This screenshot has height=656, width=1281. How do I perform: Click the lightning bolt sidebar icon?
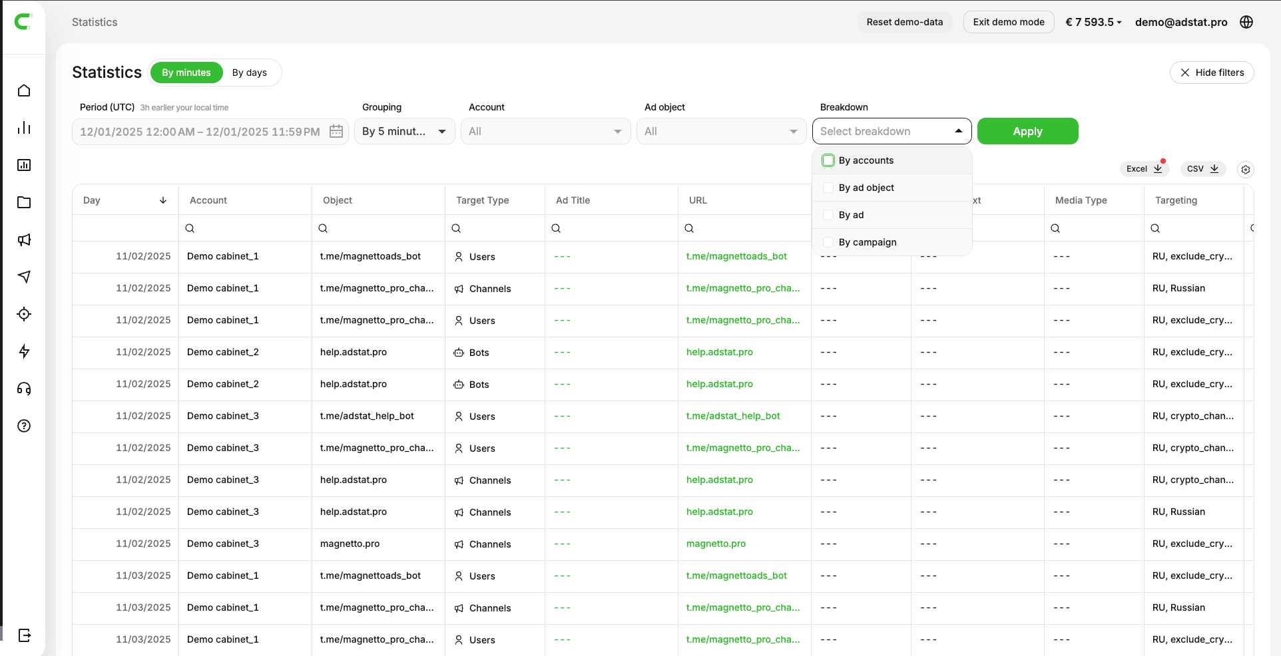[24, 351]
